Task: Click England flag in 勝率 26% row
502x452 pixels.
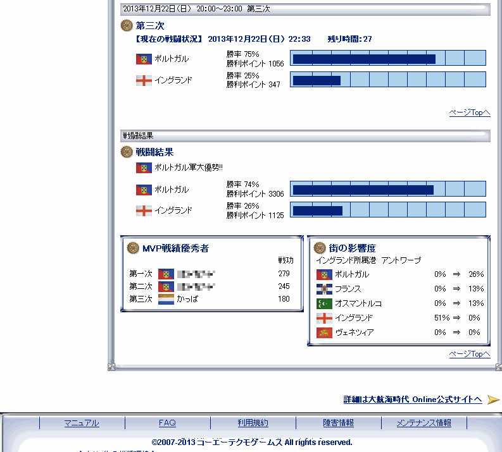Action: (144, 211)
